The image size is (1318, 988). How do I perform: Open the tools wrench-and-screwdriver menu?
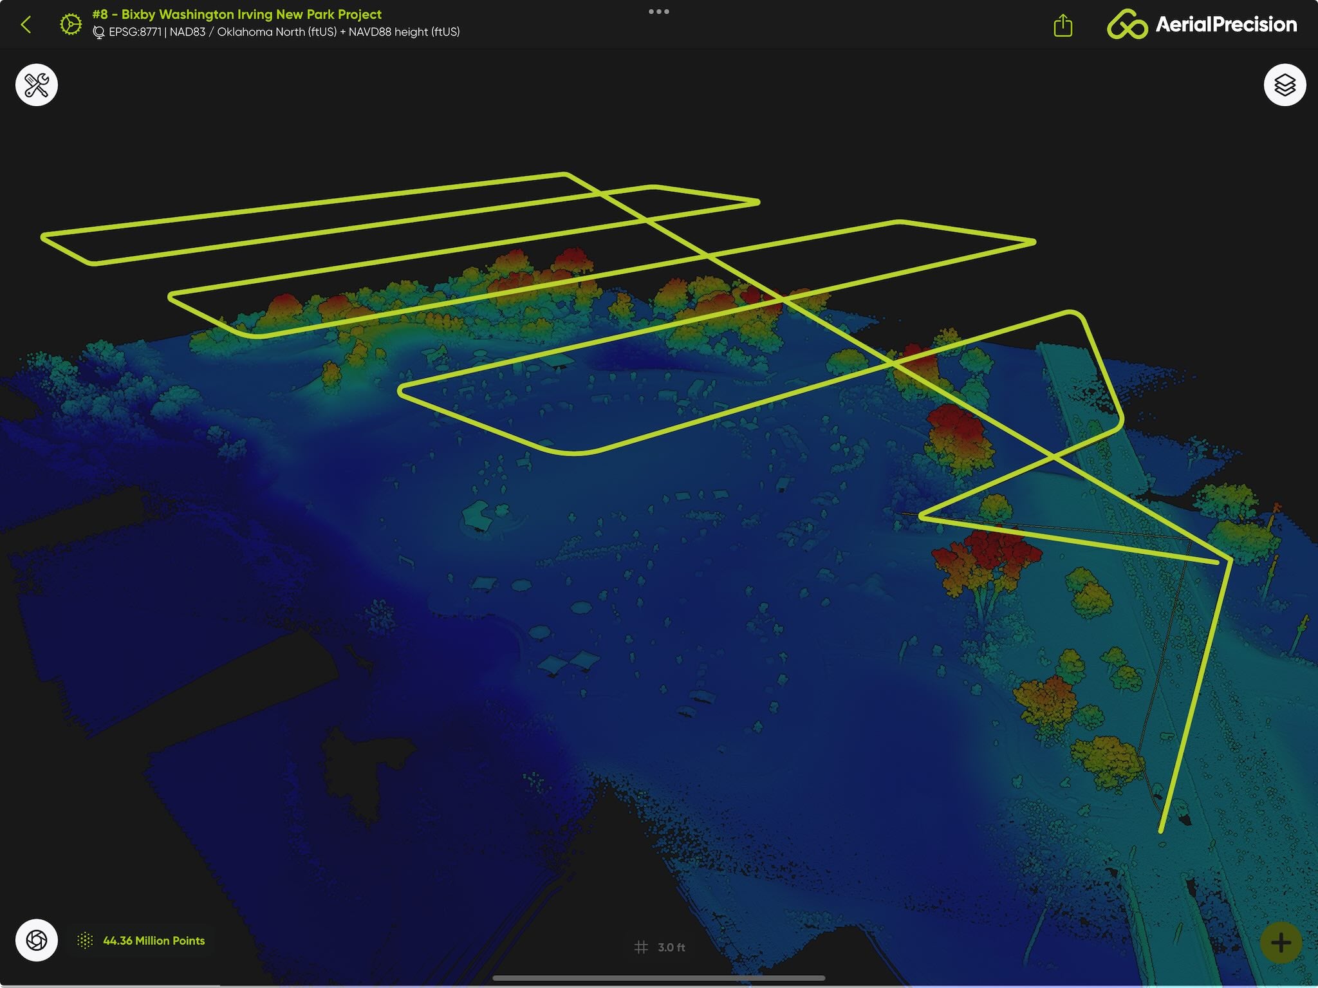(37, 85)
